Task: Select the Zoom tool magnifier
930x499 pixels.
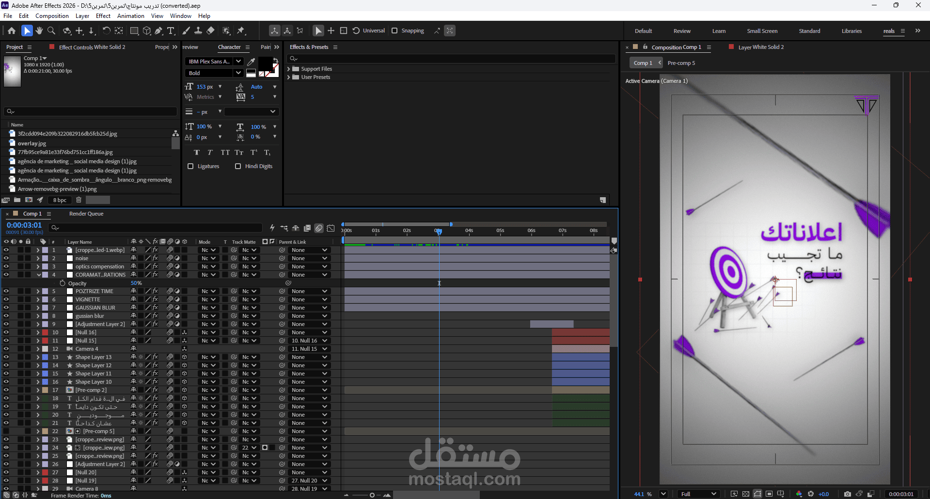Action: (51, 31)
